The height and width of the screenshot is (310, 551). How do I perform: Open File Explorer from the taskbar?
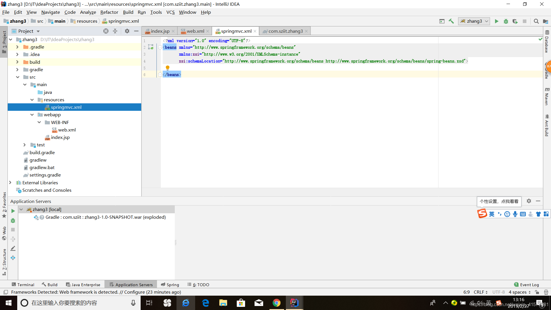point(223,303)
